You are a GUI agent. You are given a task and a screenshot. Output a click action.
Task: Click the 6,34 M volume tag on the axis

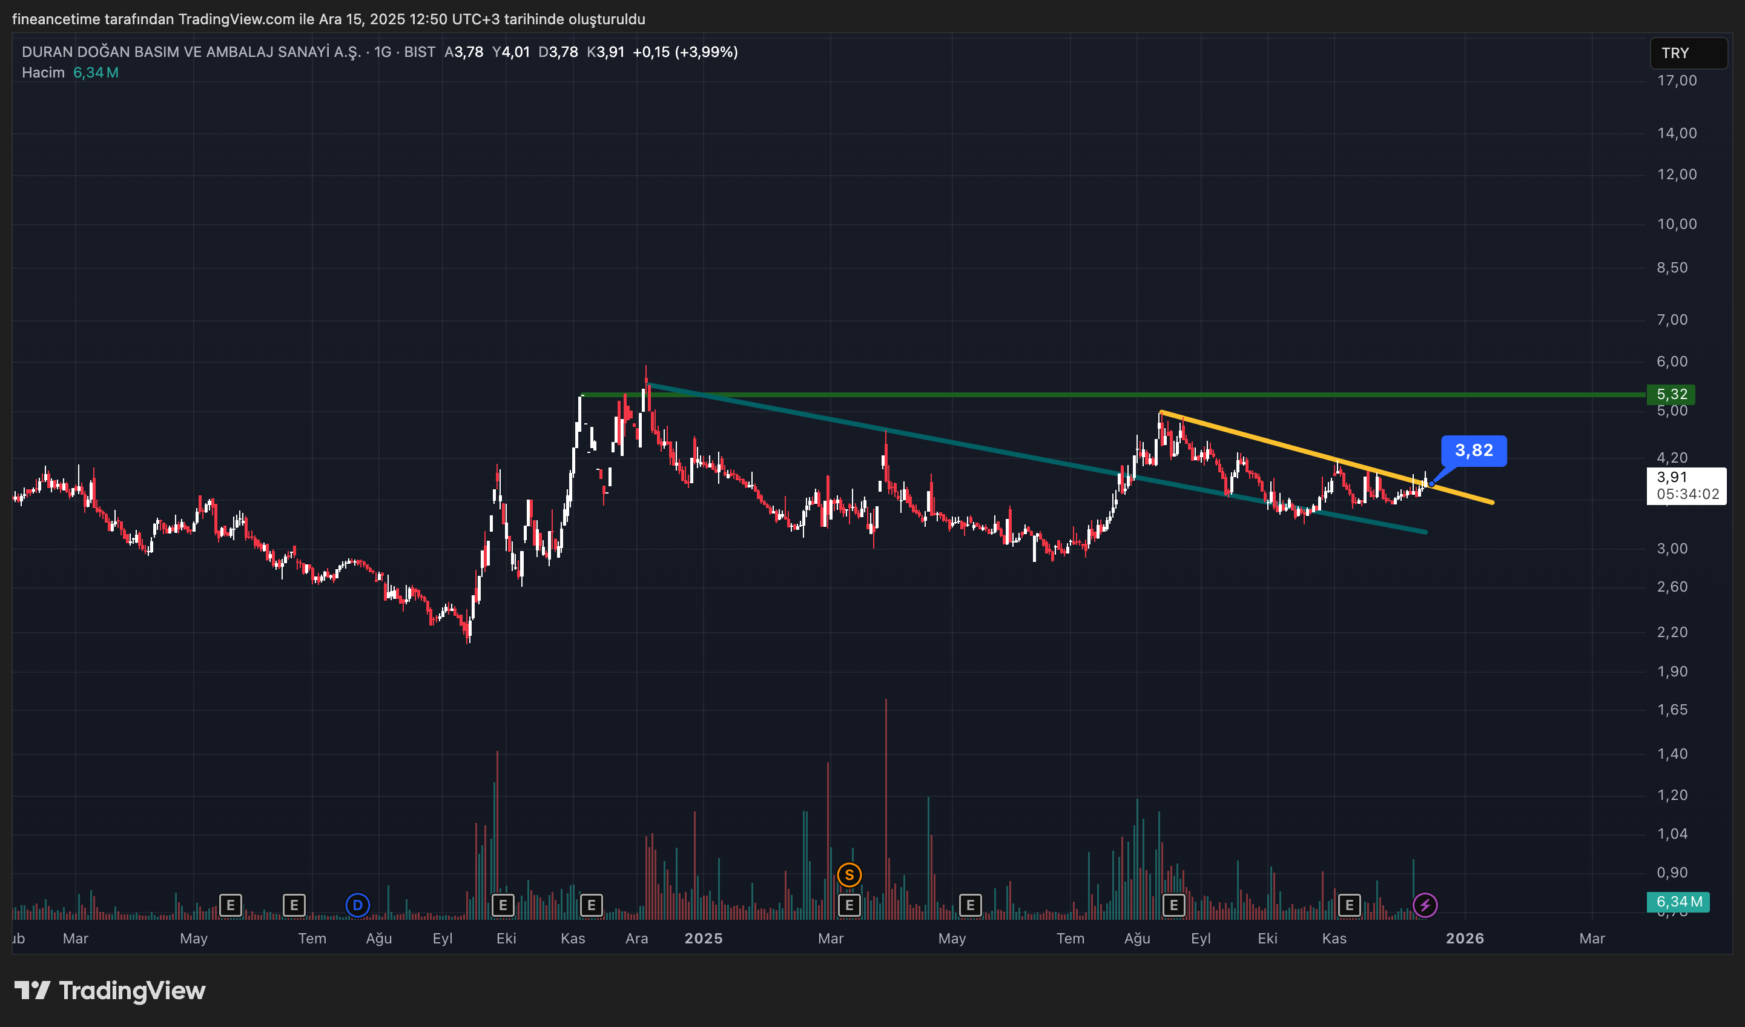pos(1677,901)
